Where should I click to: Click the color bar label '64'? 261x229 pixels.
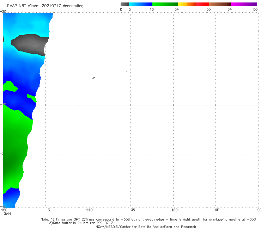pyautogui.click(x=230, y=9)
